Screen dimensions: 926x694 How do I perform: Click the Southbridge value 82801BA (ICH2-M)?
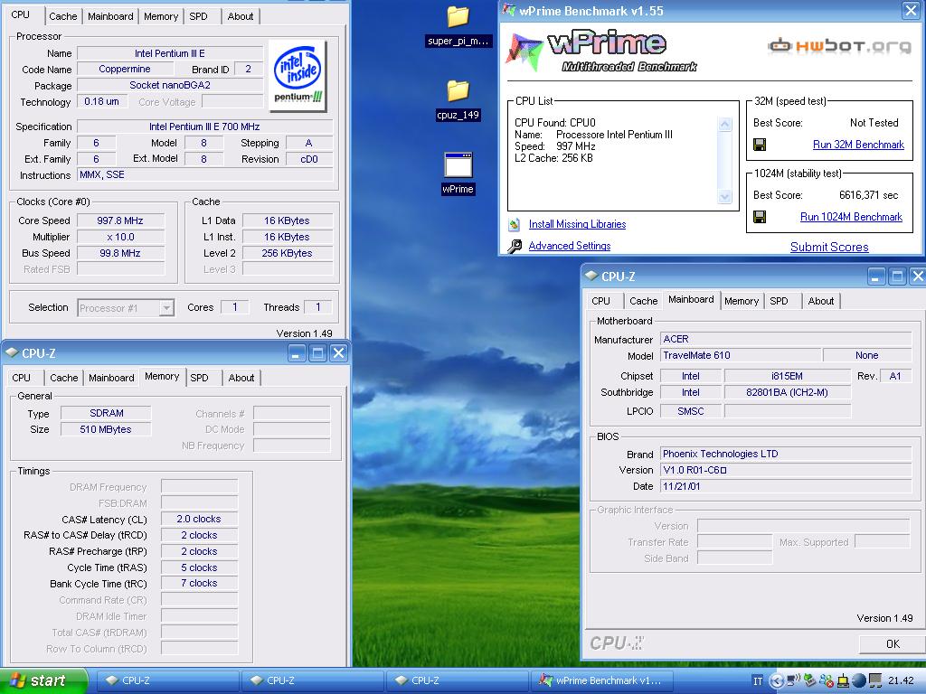tap(788, 392)
